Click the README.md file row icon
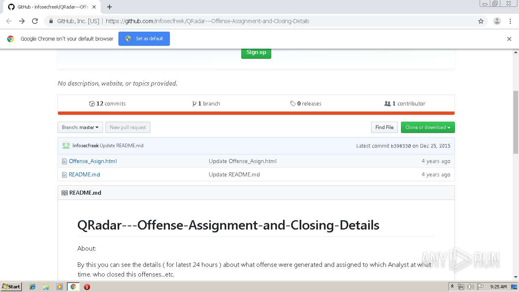The width and height of the screenshot is (519, 292). click(x=64, y=175)
